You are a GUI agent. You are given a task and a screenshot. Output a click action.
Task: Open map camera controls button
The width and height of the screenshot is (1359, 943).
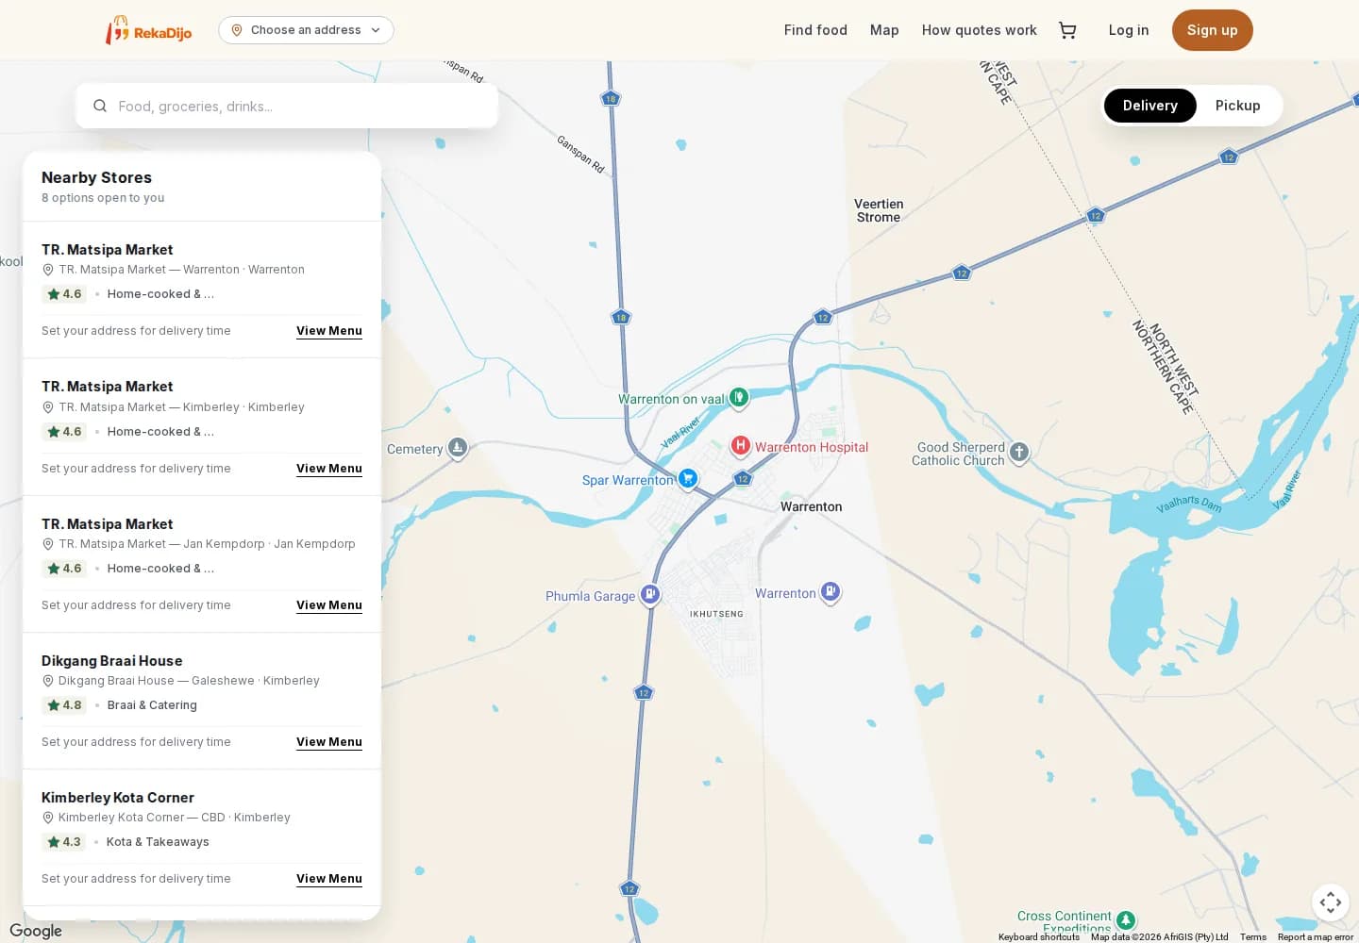(x=1331, y=902)
